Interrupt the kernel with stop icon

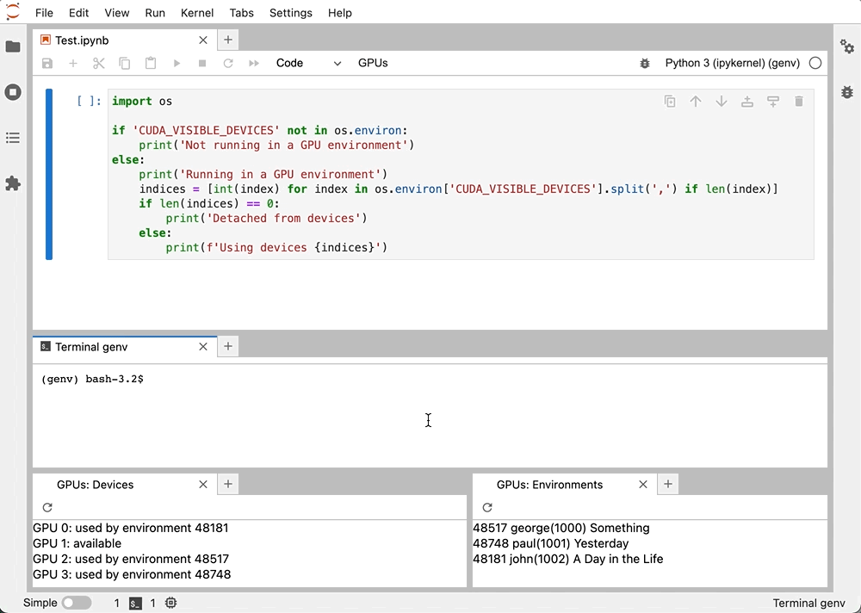click(x=202, y=63)
